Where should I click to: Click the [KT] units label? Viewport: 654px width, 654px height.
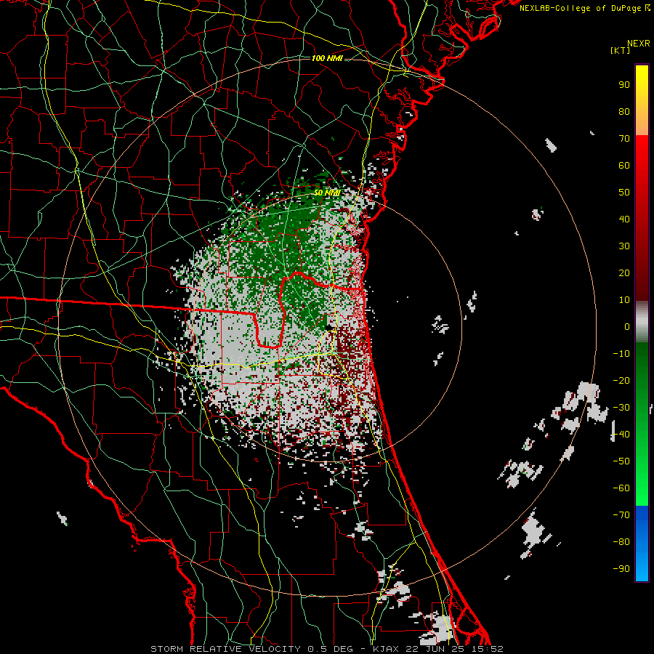[x=620, y=50]
